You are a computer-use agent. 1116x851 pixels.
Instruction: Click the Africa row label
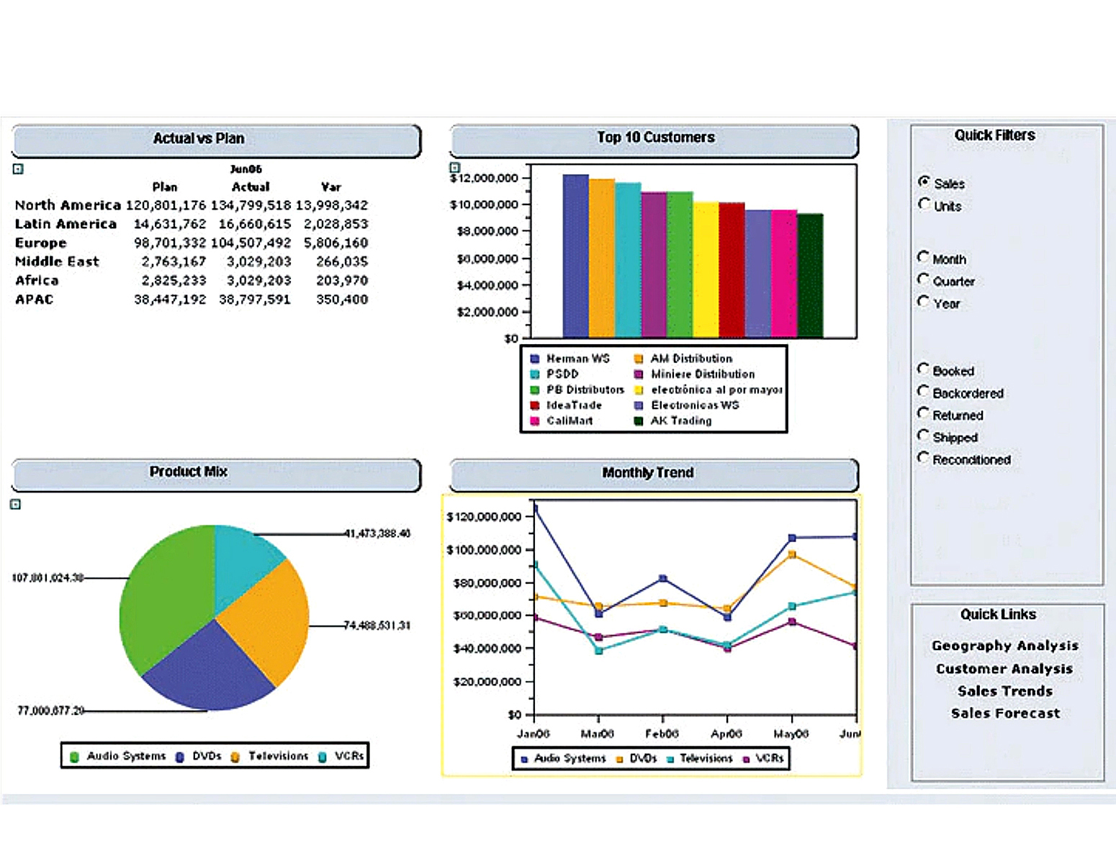pyautogui.click(x=37, y=280)
